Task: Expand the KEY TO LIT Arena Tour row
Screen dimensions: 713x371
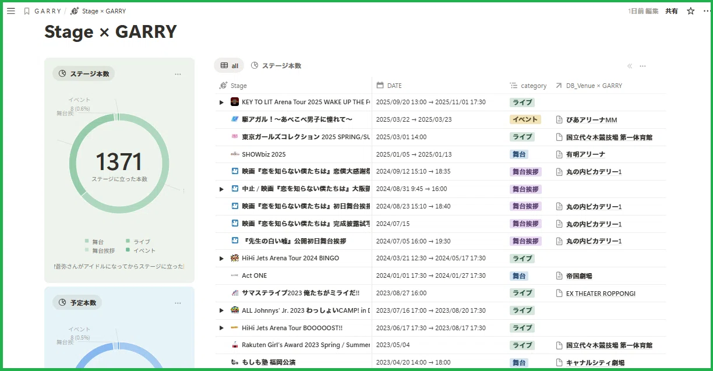Action: click(x=221, y=103)
